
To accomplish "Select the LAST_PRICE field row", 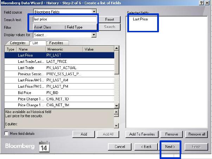I will tap(59, 61).
